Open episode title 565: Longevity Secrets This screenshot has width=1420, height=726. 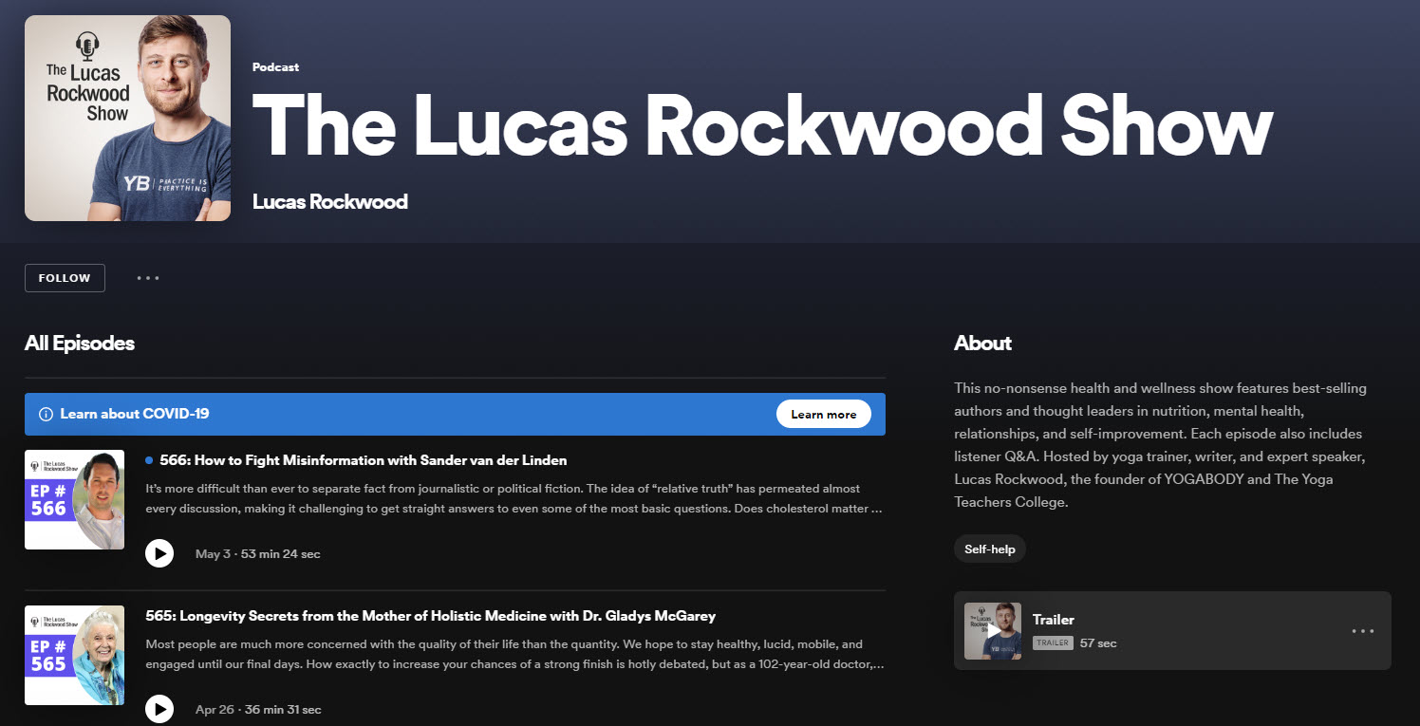[x=431, y=616]
